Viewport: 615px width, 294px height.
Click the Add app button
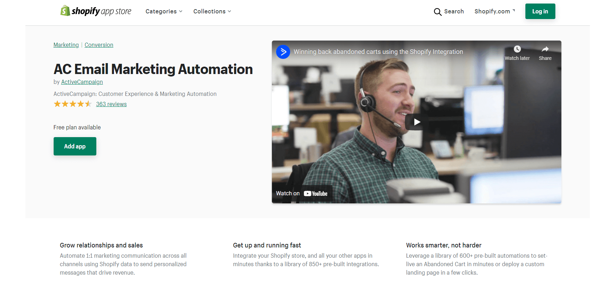pos(75,146)
